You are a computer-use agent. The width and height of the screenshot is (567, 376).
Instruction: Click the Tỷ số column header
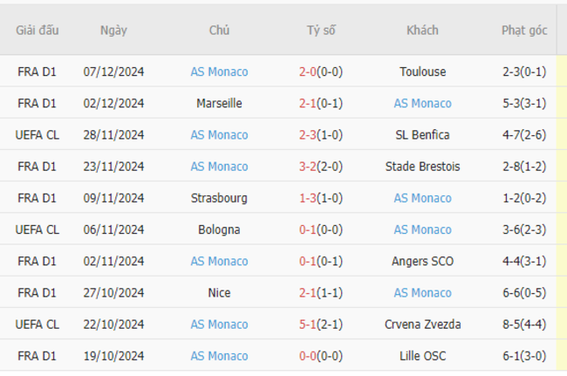tap(321, 31)
